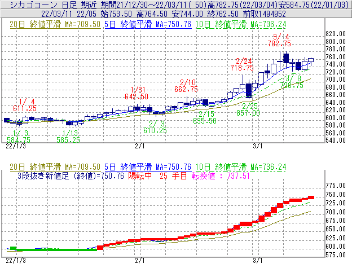Click the 高764.50 daily high value
The height and width of the screenshot is (268, 352).
(152, 14)
